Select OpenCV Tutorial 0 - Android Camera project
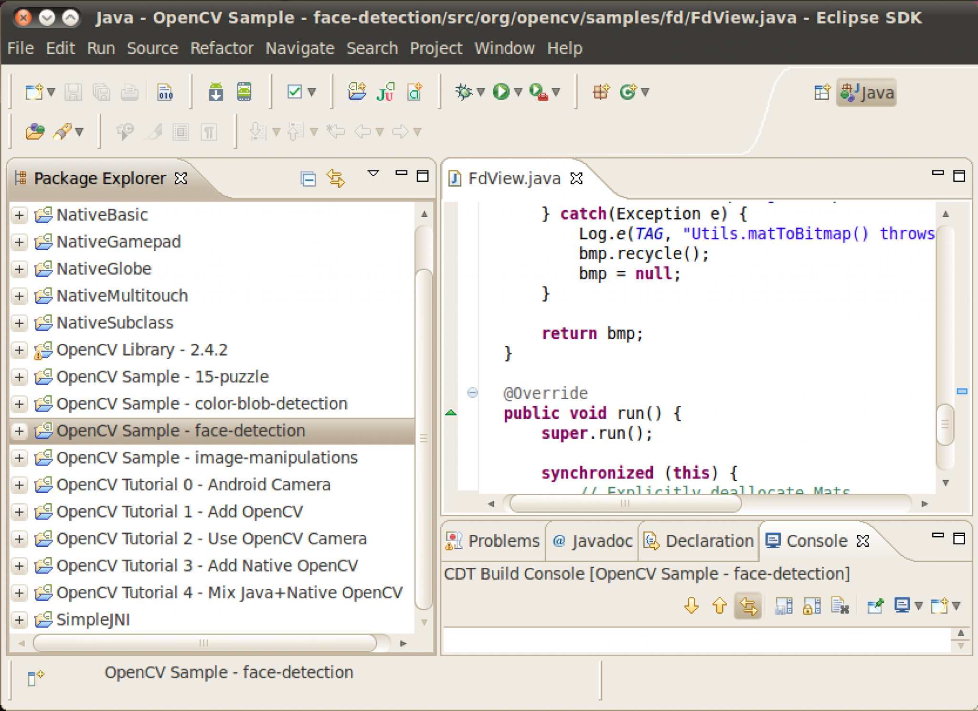This screenshot has width=978, height=711. [x=193, y=485]
